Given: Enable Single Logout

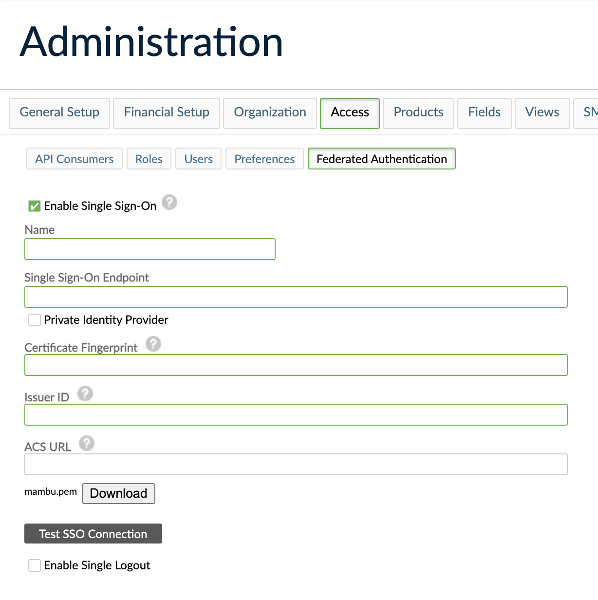Looking at the screenshot, I should (x=34, y=565).
